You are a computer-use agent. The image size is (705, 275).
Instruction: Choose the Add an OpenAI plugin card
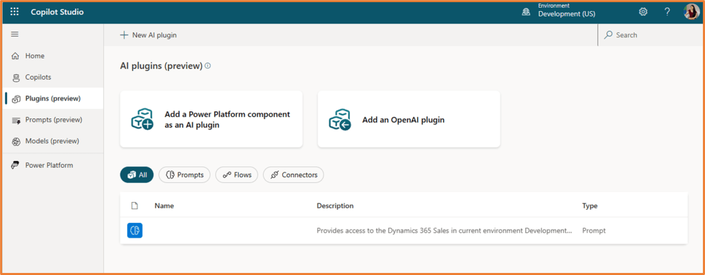coord(408,119)
